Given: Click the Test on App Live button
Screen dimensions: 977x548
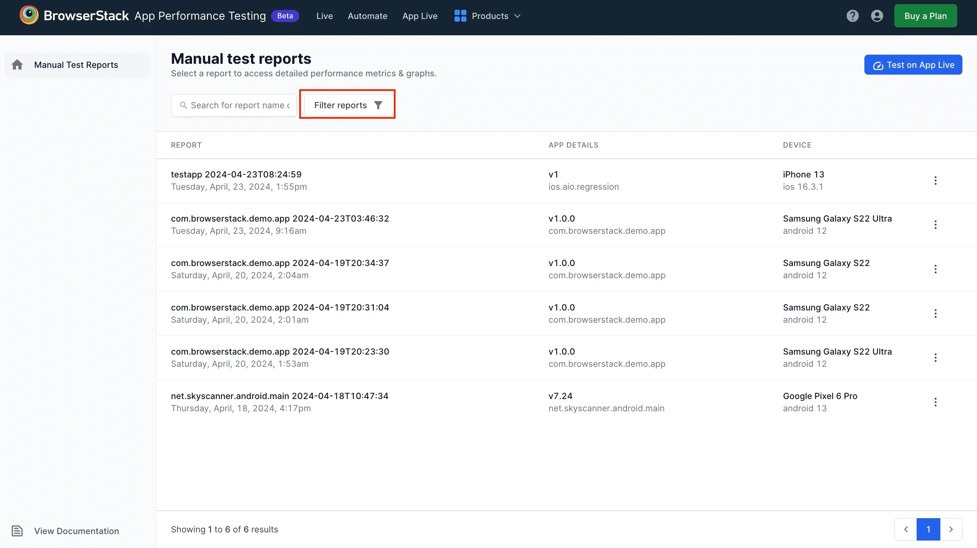Looking at the screenshot, I should pos(913,65).
